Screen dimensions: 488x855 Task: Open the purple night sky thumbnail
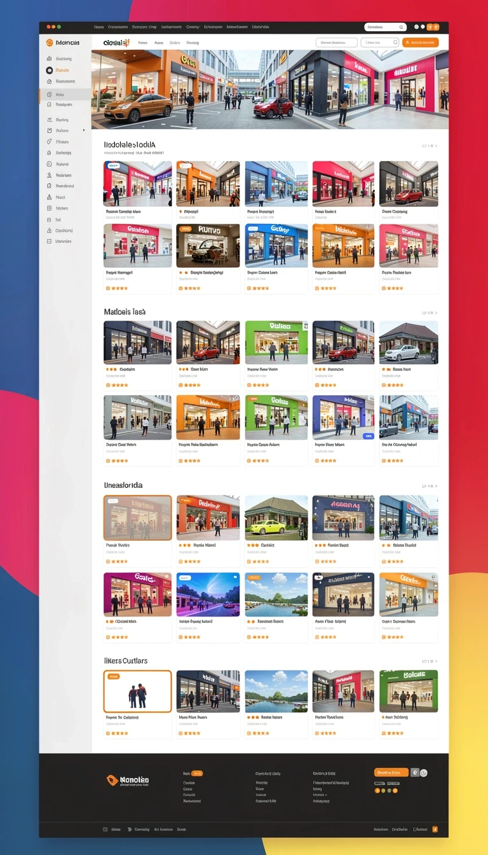pyautogui.click(x=208, y=595)
